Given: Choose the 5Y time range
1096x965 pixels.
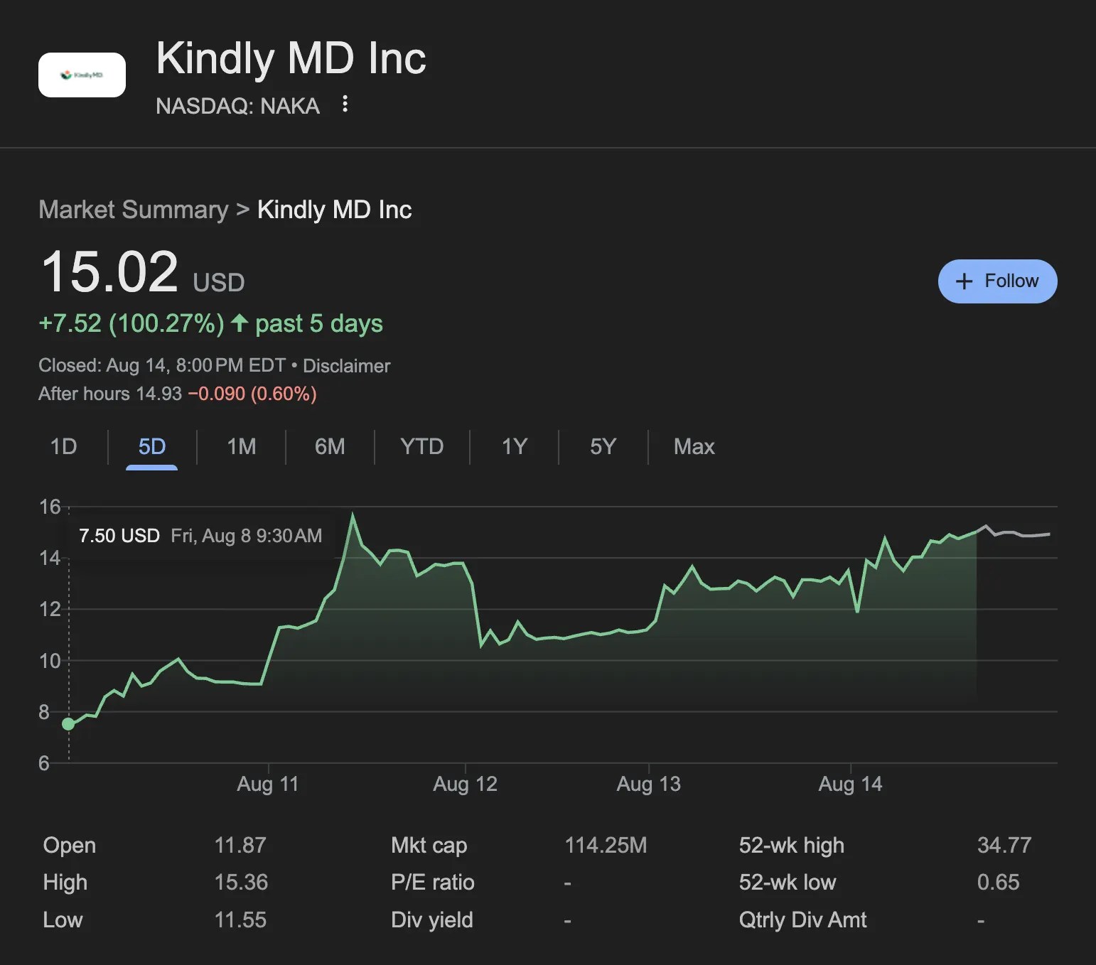Looking at the screenshot, I should 603,446.
